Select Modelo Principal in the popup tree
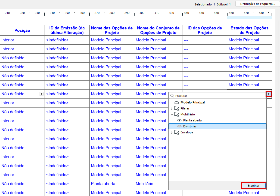The image size is (280, 196). click(192, 102)
